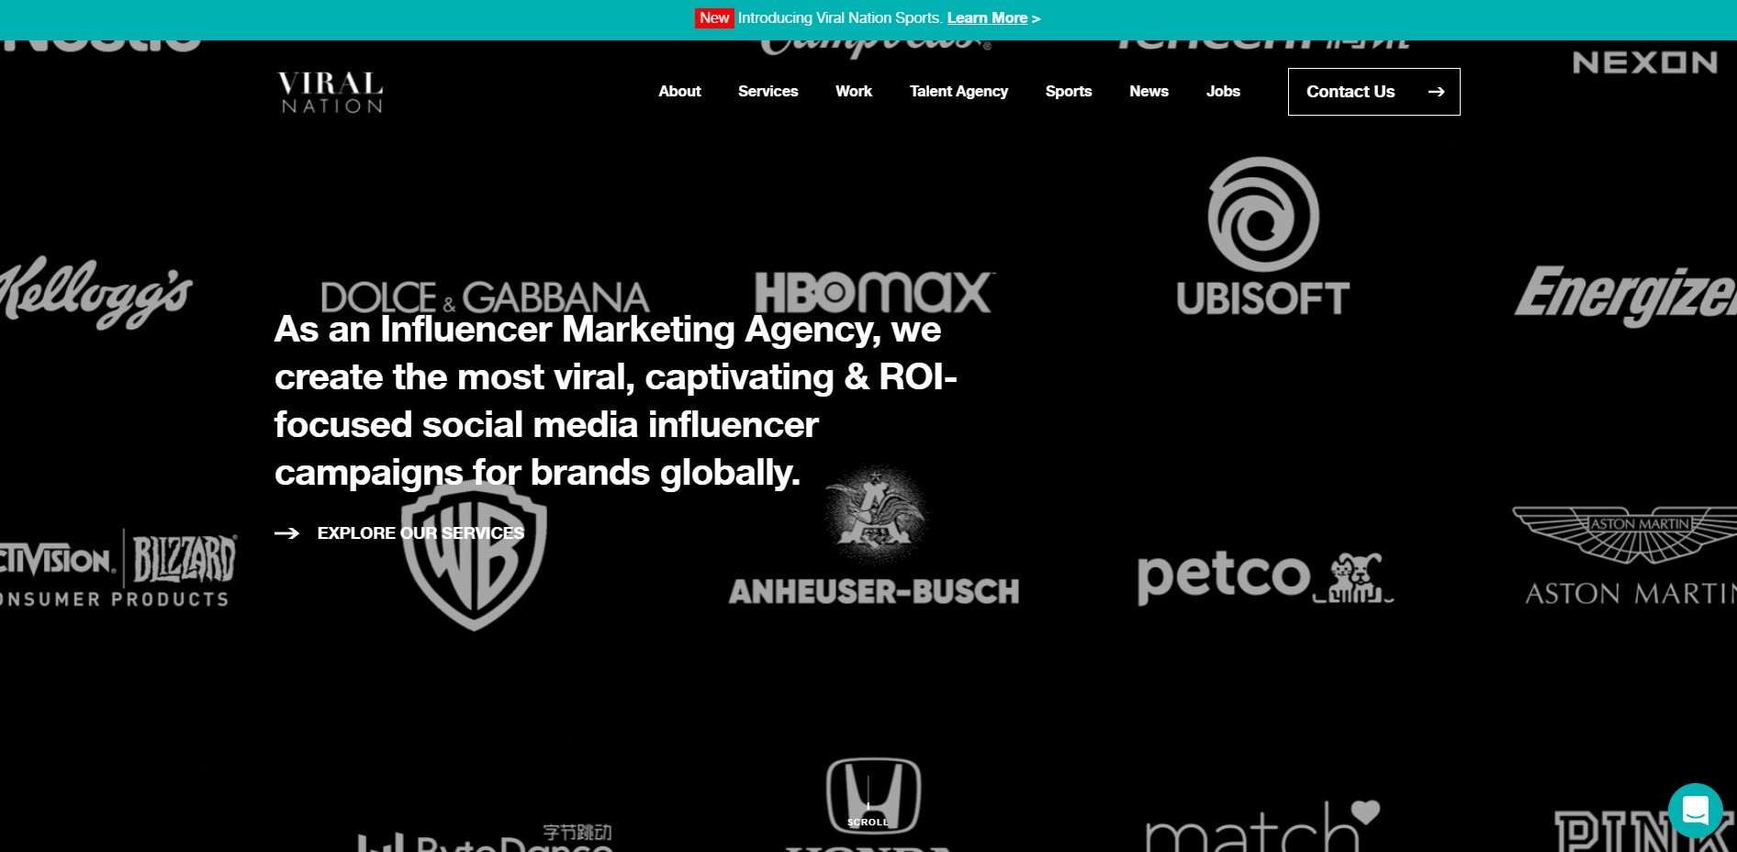Click the Kellogg's logo
The width and height of the screenshot is (1737, 852).
pyautogui.click(x=95, y=293)
